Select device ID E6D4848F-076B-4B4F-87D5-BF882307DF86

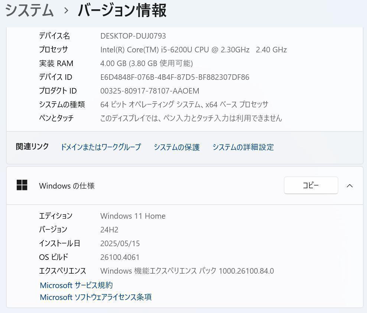point(175,77)
